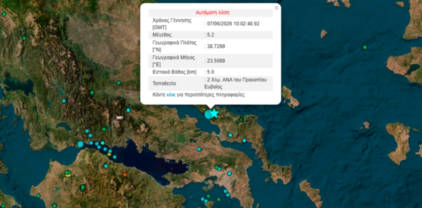Select the Χρόνος Γέννησης [GMT] label

[172, 24]
